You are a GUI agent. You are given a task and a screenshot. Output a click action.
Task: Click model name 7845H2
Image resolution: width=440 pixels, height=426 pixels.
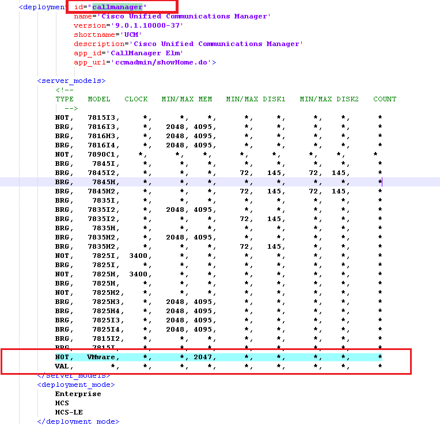tap(101, 192)
